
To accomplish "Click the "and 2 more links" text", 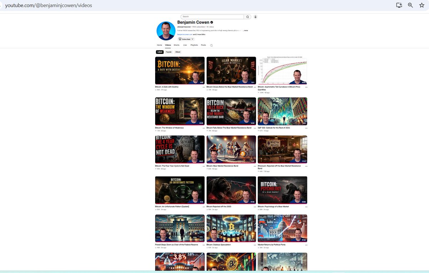I will pos(199,34).
